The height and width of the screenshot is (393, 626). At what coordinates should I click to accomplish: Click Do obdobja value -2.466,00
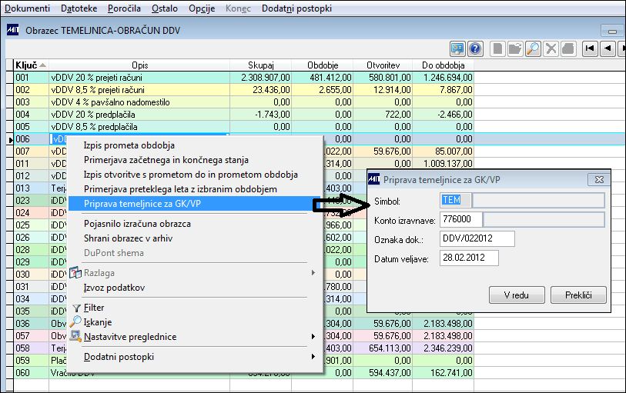tap(444, 115)
